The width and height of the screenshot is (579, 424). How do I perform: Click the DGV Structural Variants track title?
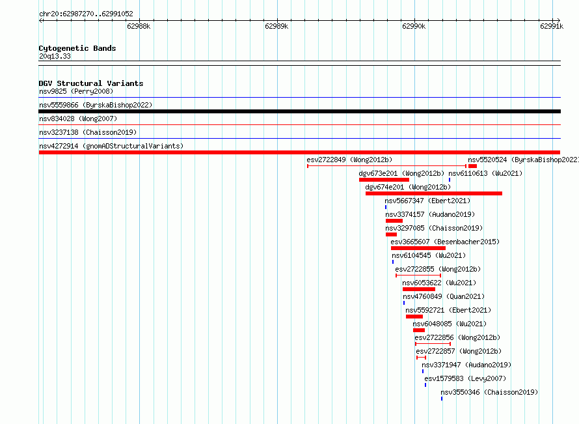point(91,83)
